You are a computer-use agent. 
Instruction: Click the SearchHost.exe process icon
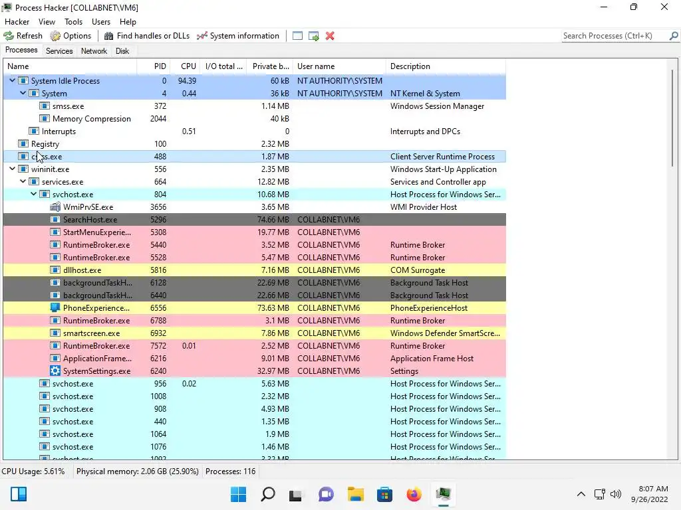(x=55, y=219)
